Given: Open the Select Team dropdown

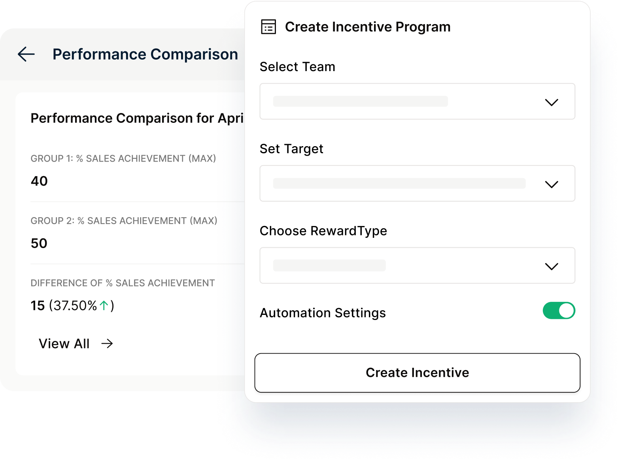Looking at the screenshot, I should click(417, 102).
